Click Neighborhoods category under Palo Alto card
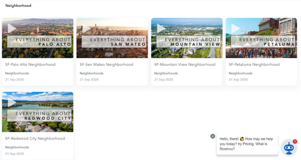The width and height of the screenshot is (301, 160). pos(17,73)
